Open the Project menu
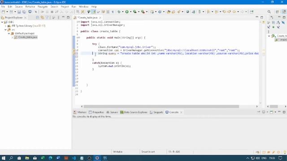The image size is (287, 161). pos(65,7)
